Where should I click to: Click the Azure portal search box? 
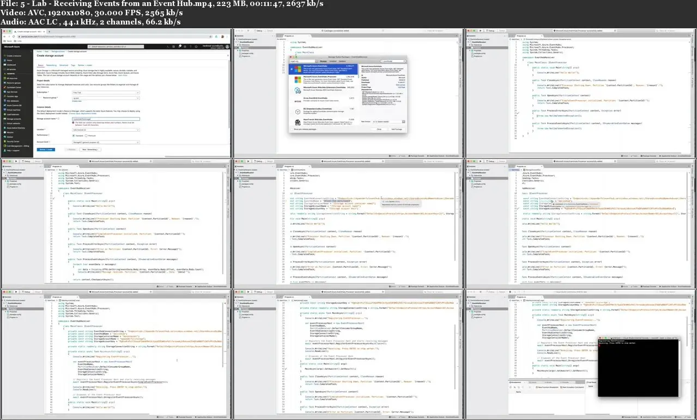[x=116, y=46]
